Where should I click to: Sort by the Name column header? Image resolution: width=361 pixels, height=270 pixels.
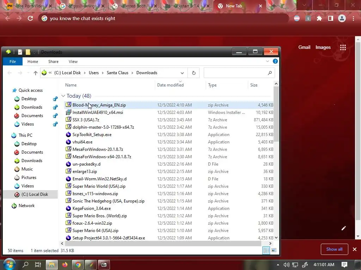71,85
